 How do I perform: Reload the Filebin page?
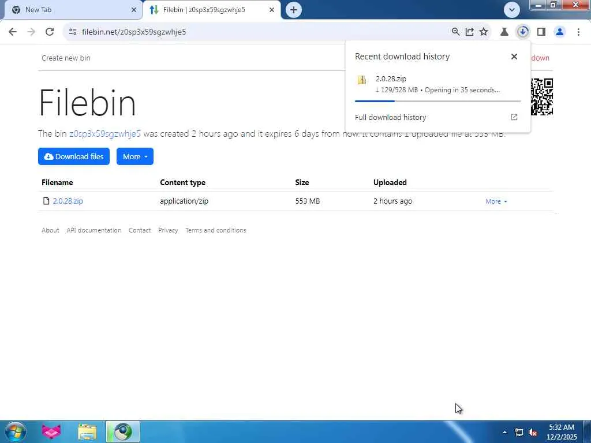click(50, 32)
